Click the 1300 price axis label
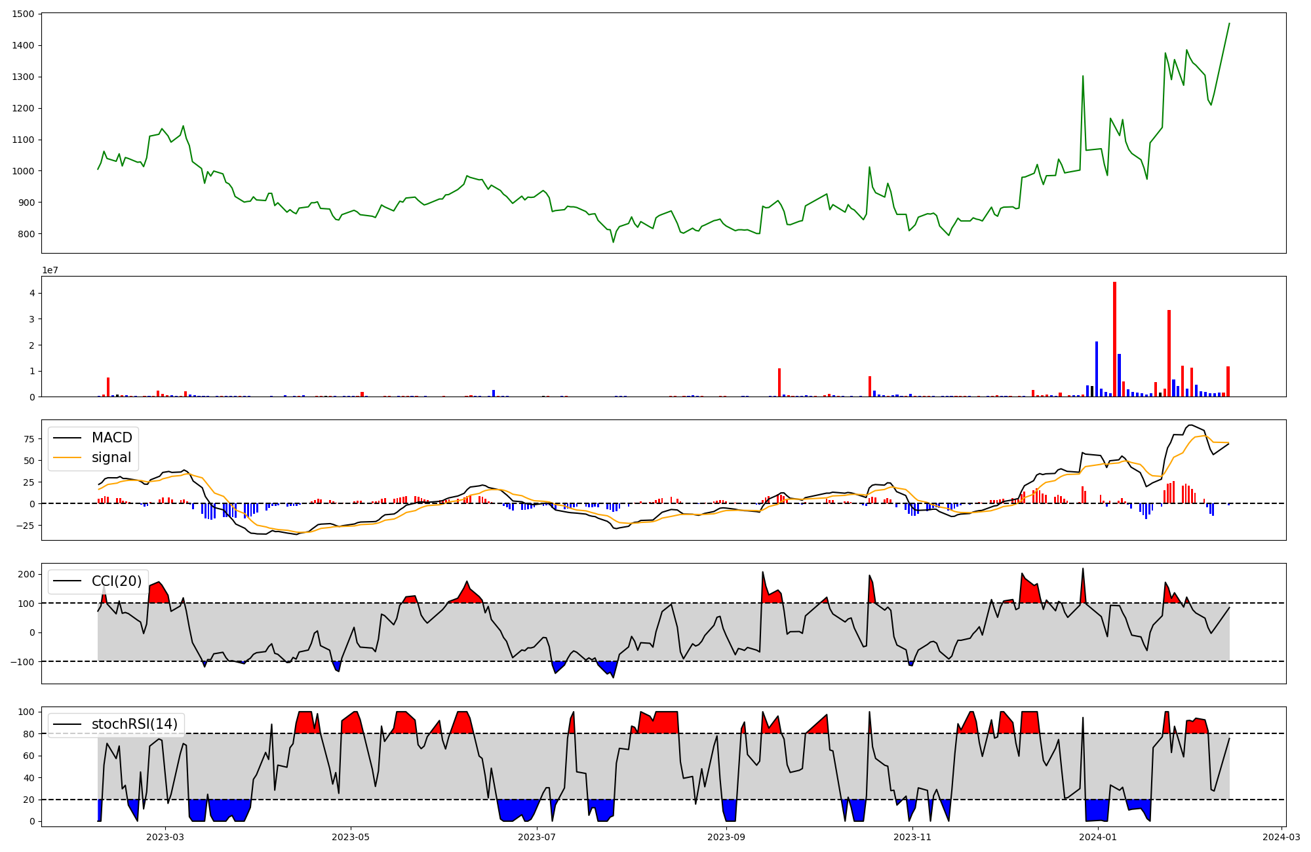1311x852 pixels. tap(23, 77)
